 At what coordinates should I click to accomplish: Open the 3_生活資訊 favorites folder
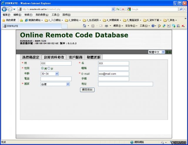coord(92,20)
